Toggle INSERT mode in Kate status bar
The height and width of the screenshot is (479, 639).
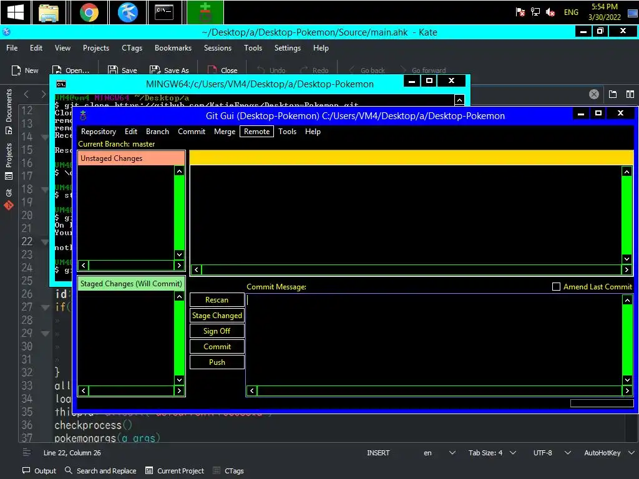tap(378, 453)
